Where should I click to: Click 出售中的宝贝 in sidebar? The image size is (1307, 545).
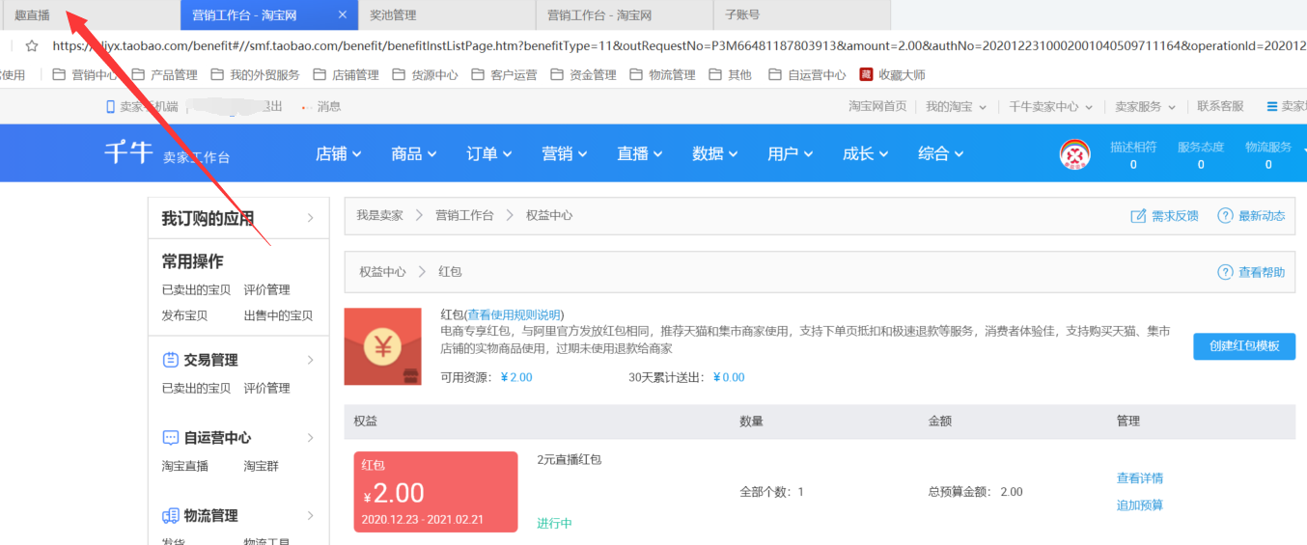pos(279,315)
